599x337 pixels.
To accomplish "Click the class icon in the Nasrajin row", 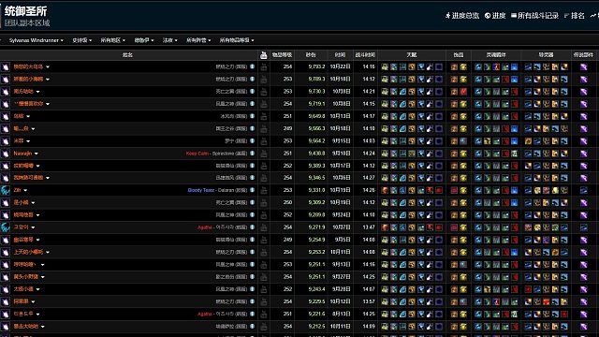I will click(x=6, y=154).
